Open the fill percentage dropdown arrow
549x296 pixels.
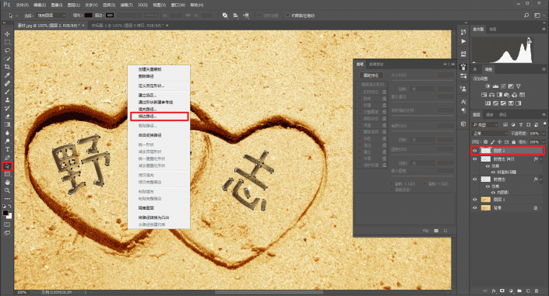point(544,142)
